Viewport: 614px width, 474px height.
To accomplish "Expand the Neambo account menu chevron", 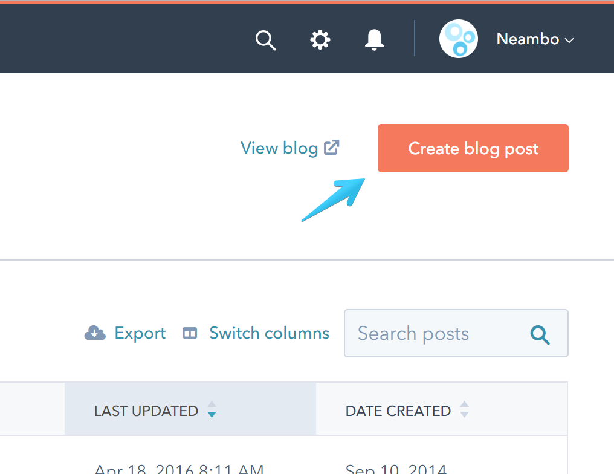I will coord(569,41).
